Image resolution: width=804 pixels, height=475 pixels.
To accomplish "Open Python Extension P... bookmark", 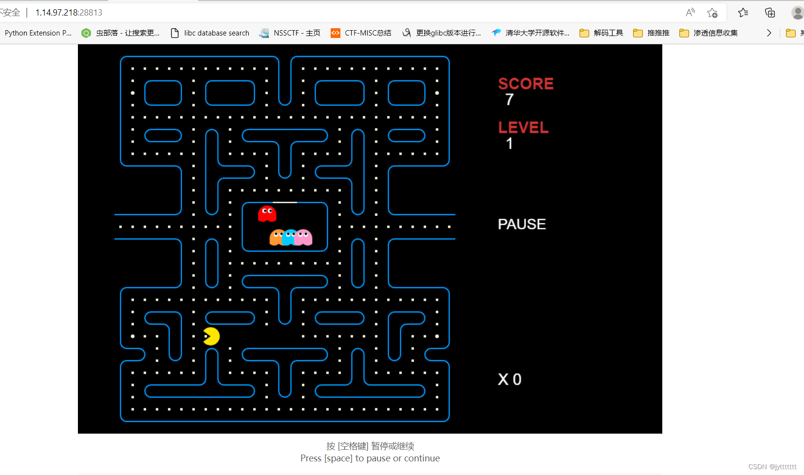I will (38, 33).
